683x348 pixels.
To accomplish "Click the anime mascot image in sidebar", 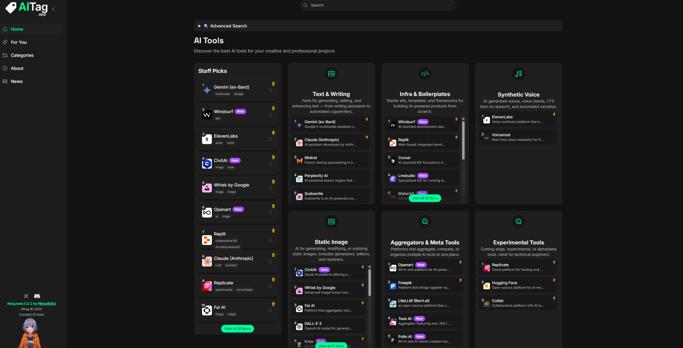I will click(x=30, y=333).
